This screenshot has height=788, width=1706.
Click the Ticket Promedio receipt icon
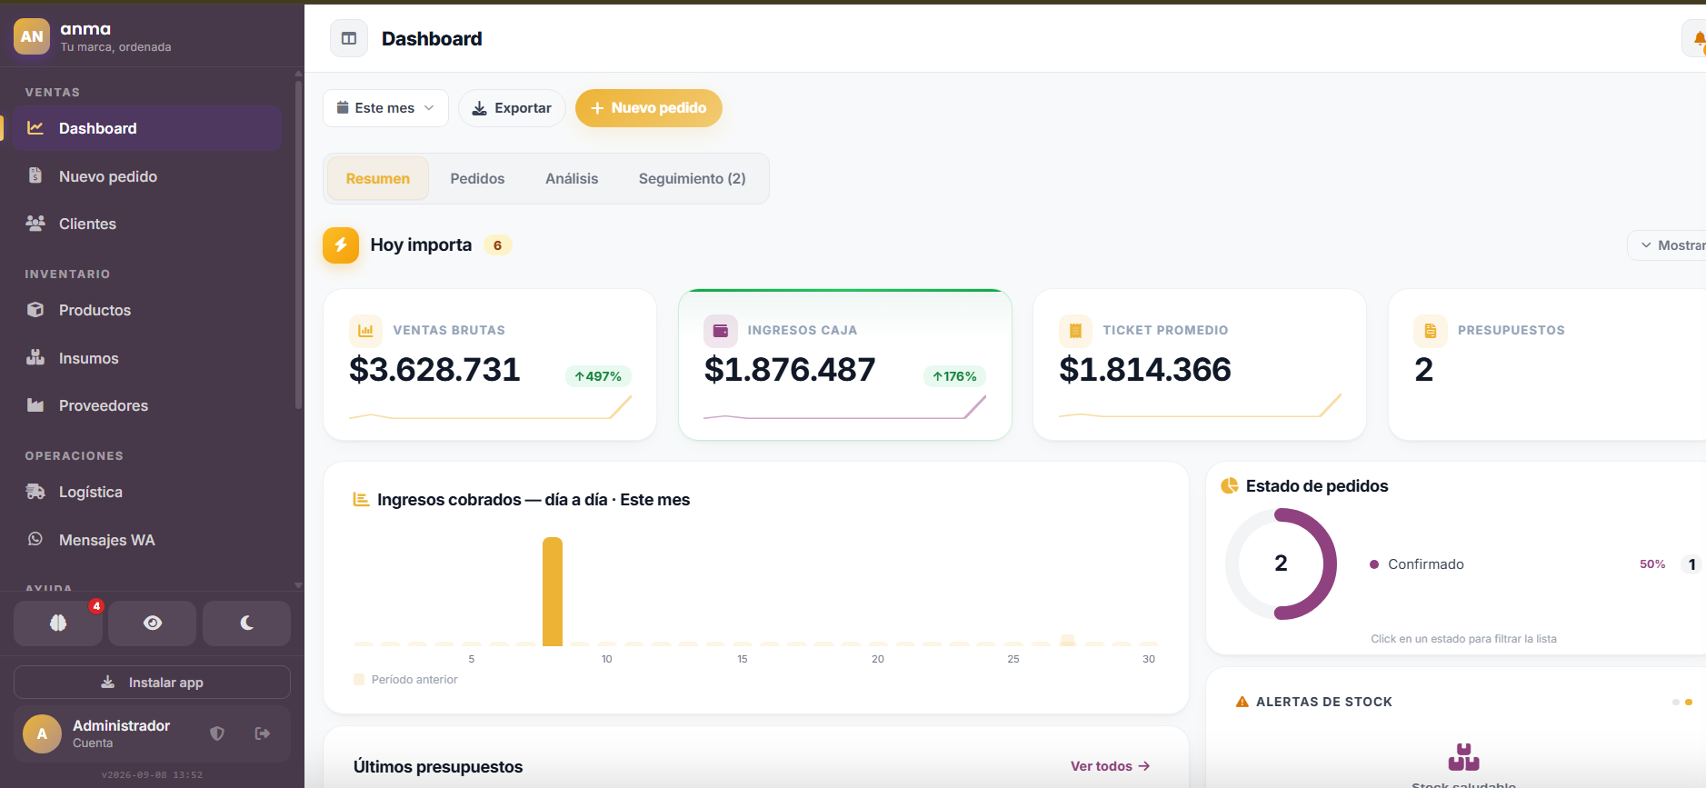tap(1075, 331)
